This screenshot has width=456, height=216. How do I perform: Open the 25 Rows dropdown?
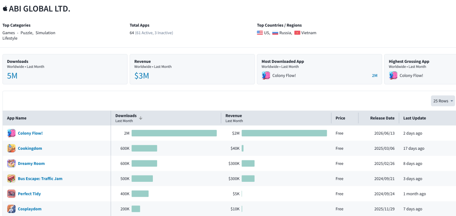[x=443, y=101]
